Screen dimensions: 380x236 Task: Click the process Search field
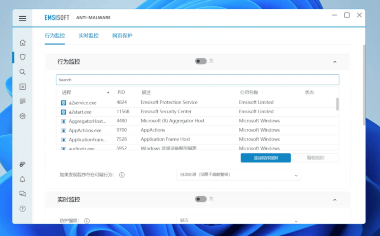pos(198,80)
